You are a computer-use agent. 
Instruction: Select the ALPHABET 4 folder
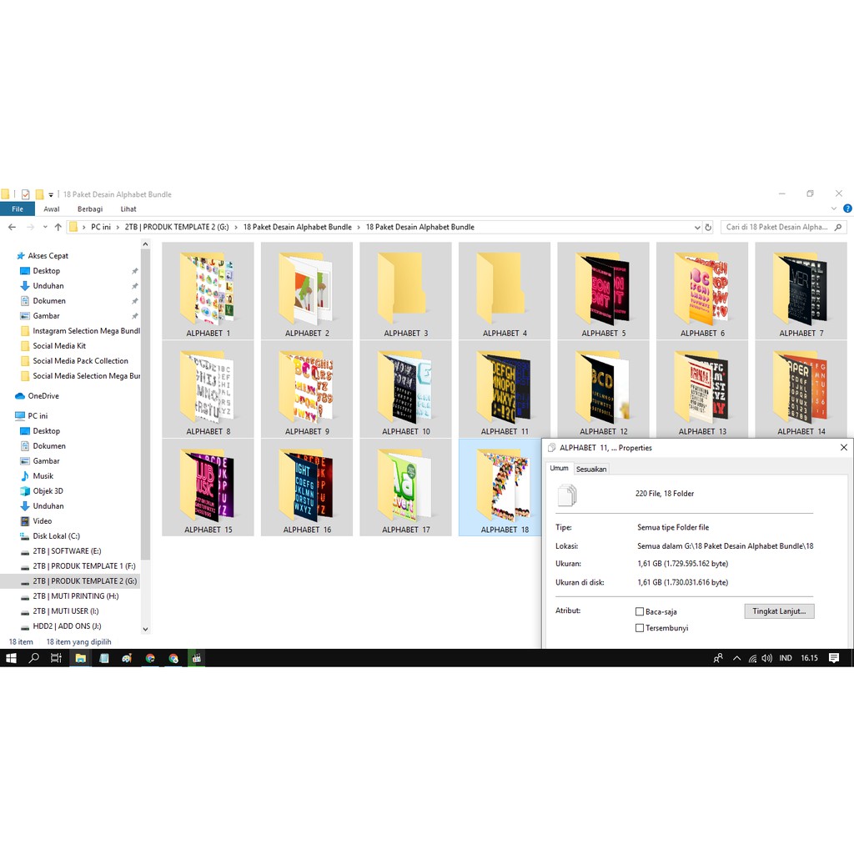point(505,291)
